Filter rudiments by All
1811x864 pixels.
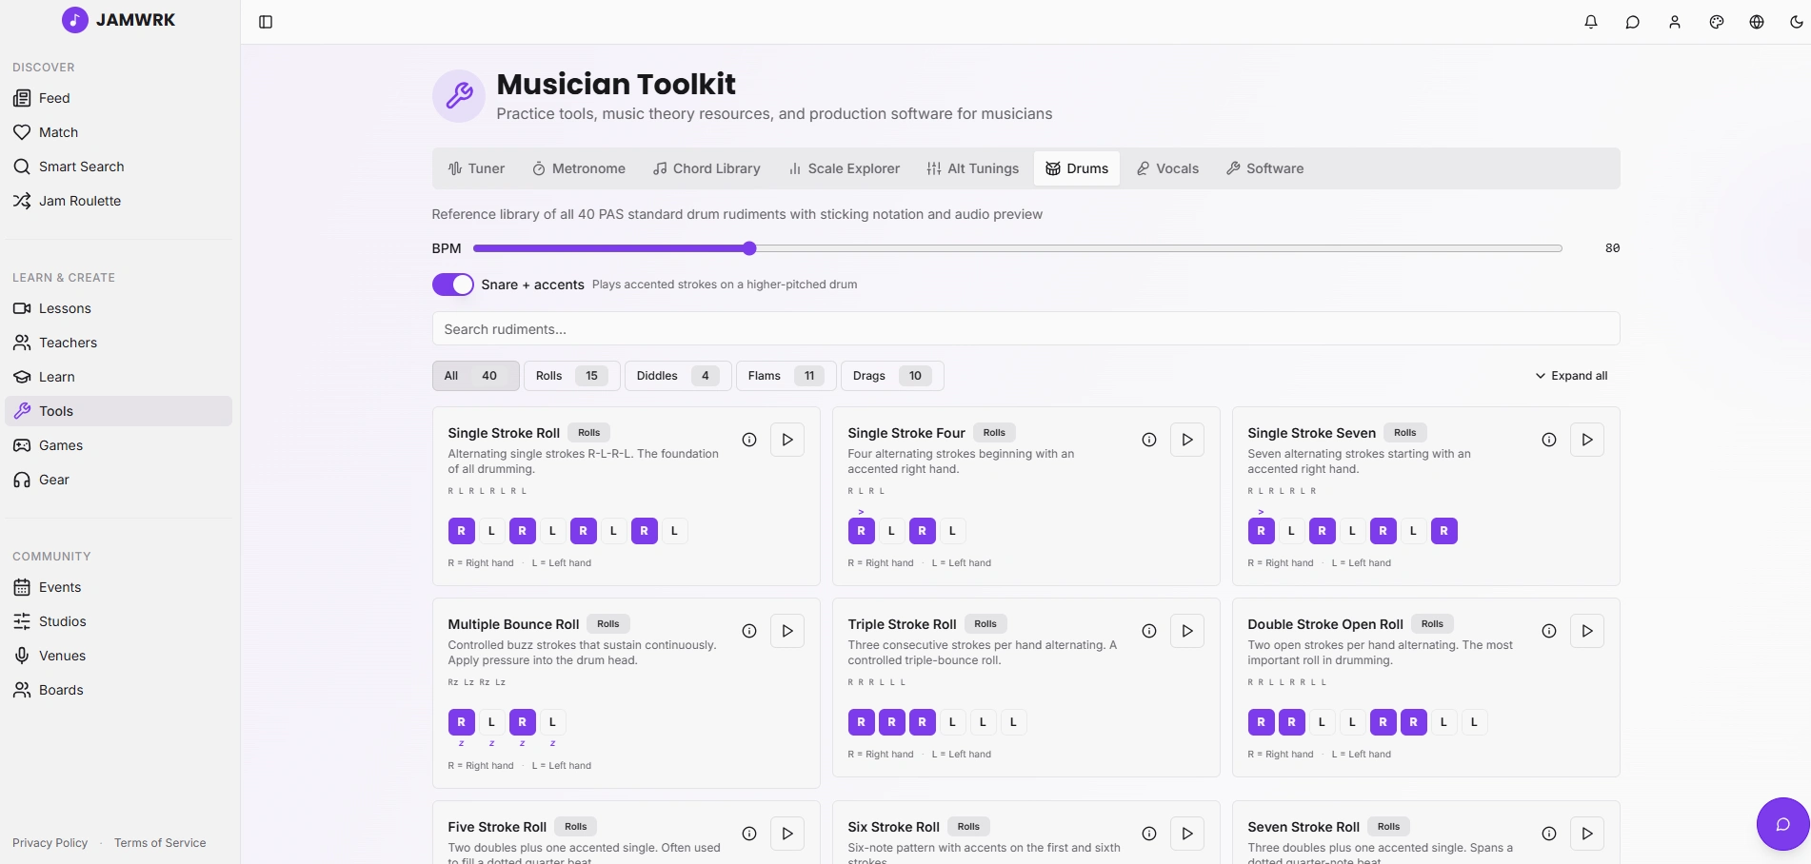tap(476, 376)
